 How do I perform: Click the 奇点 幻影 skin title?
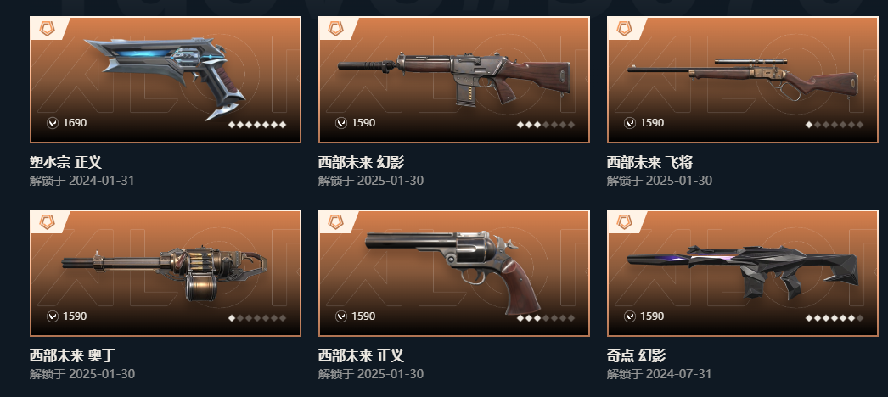(636, 355)
